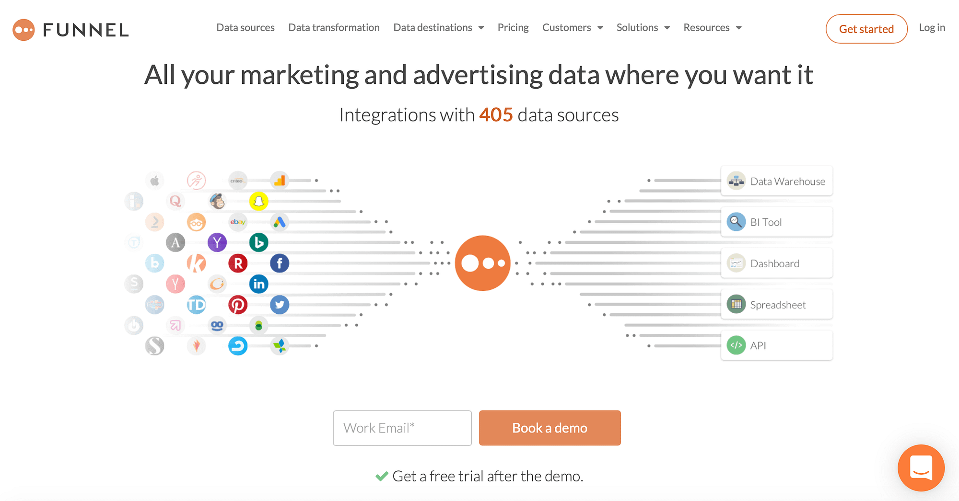Expand the Data destinations dropdown
Image resolution: width=959 pixels, height=501 pixels.
tap(438, 28)
